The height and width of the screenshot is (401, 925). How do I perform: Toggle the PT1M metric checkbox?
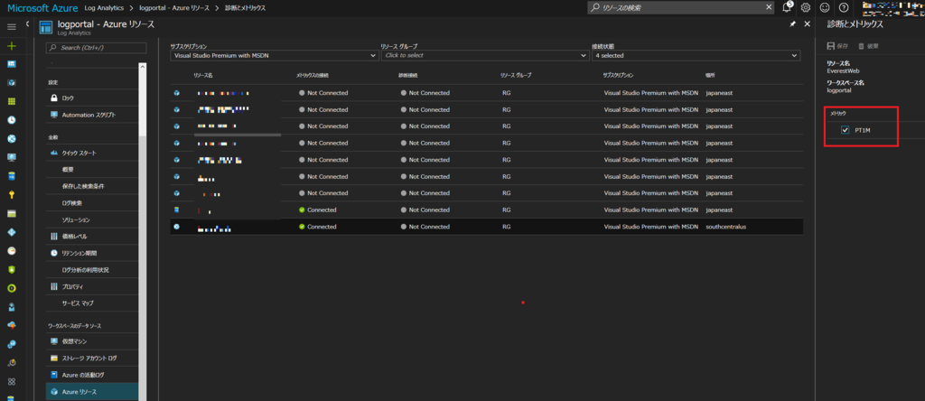pyautogui.click(x=845, y=130)
